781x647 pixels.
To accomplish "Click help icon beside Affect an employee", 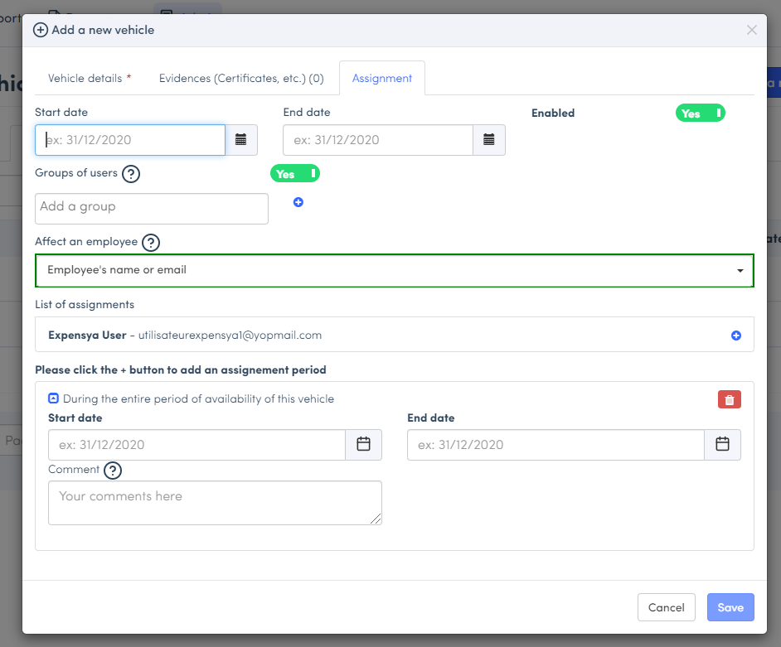I will [151, 243].
